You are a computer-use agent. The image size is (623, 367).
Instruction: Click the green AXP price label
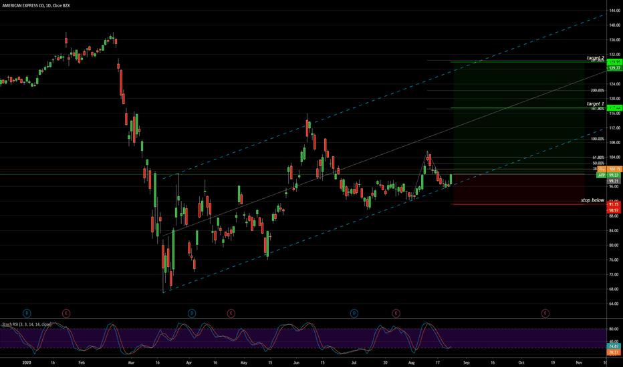[608, 175]
